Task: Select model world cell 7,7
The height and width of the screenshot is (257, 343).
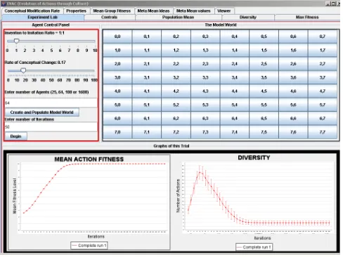Action: [323, 132]
